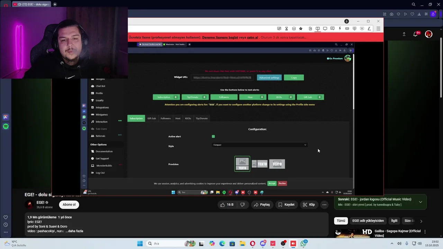Expand the Sonraki up-next panel chevron
Image resolution: width=443 pixels, height=249 pixels.
pyautogui.click(x=421, y=202)
